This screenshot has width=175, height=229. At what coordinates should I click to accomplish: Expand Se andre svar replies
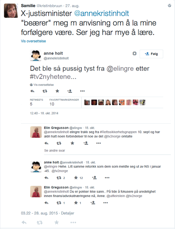click(54, 150)
